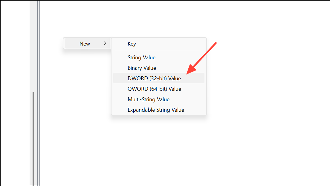
Task: Select the QWORD (64-bit) Value entry
Action: point(154,89)
